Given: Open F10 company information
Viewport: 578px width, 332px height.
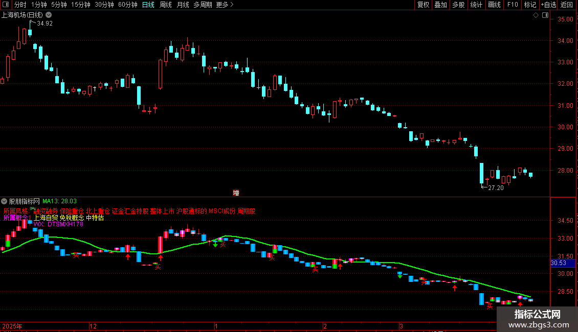Looking at the screenshot, I should pyautogui.click(x=513, y=5).
